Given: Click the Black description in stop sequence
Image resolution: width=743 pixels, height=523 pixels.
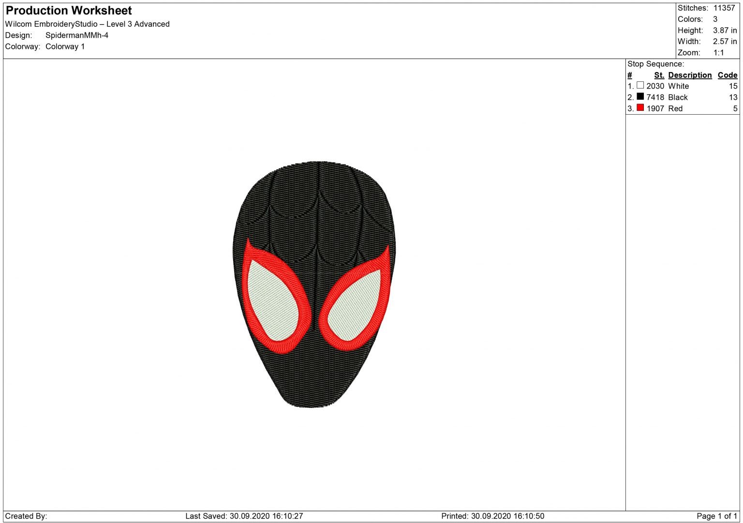Looking at the screenshot, I should [x=678, y=97].
